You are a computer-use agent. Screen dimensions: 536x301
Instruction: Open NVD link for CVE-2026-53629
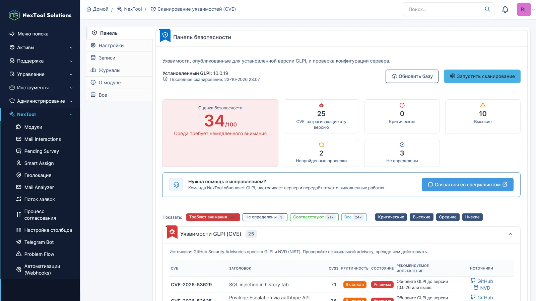482,288
